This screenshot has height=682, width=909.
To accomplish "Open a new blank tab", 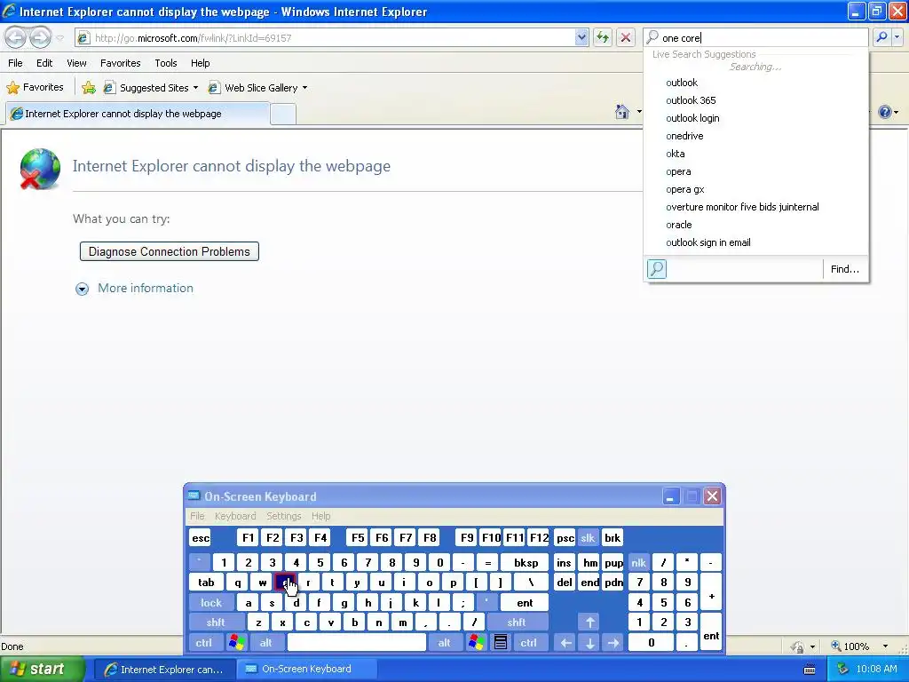I will [283, 115].
